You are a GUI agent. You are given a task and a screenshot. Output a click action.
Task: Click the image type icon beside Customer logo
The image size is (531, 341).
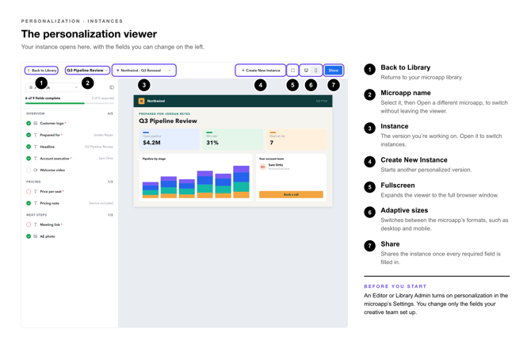[35, 124]
